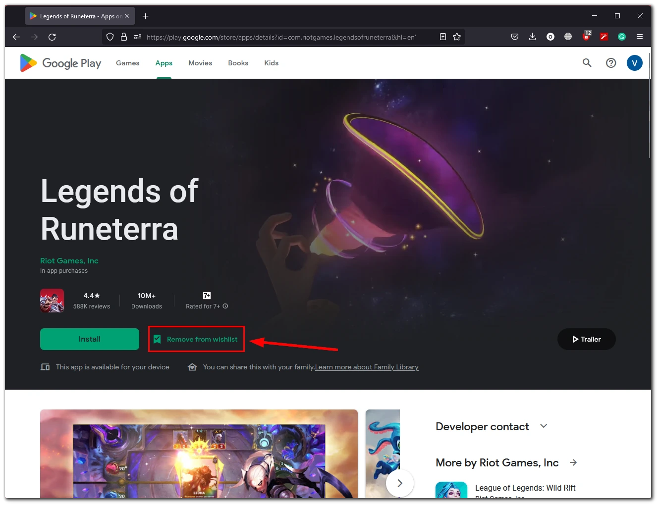Click the Google Play logo
The width and height of the screenshot is (660, 507).
click(60, 63)
